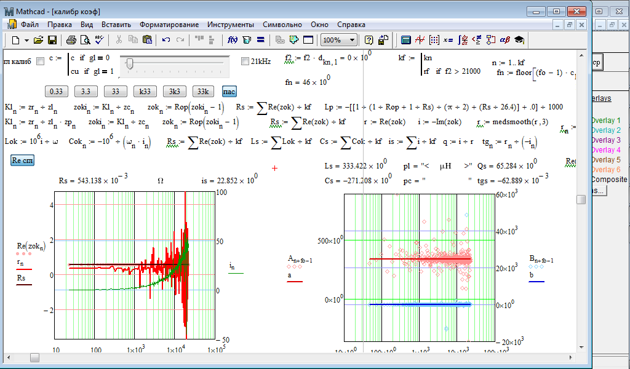The image size is (630, 369).
Task: Open the Calculator math palette
Action: click(405, 40)
